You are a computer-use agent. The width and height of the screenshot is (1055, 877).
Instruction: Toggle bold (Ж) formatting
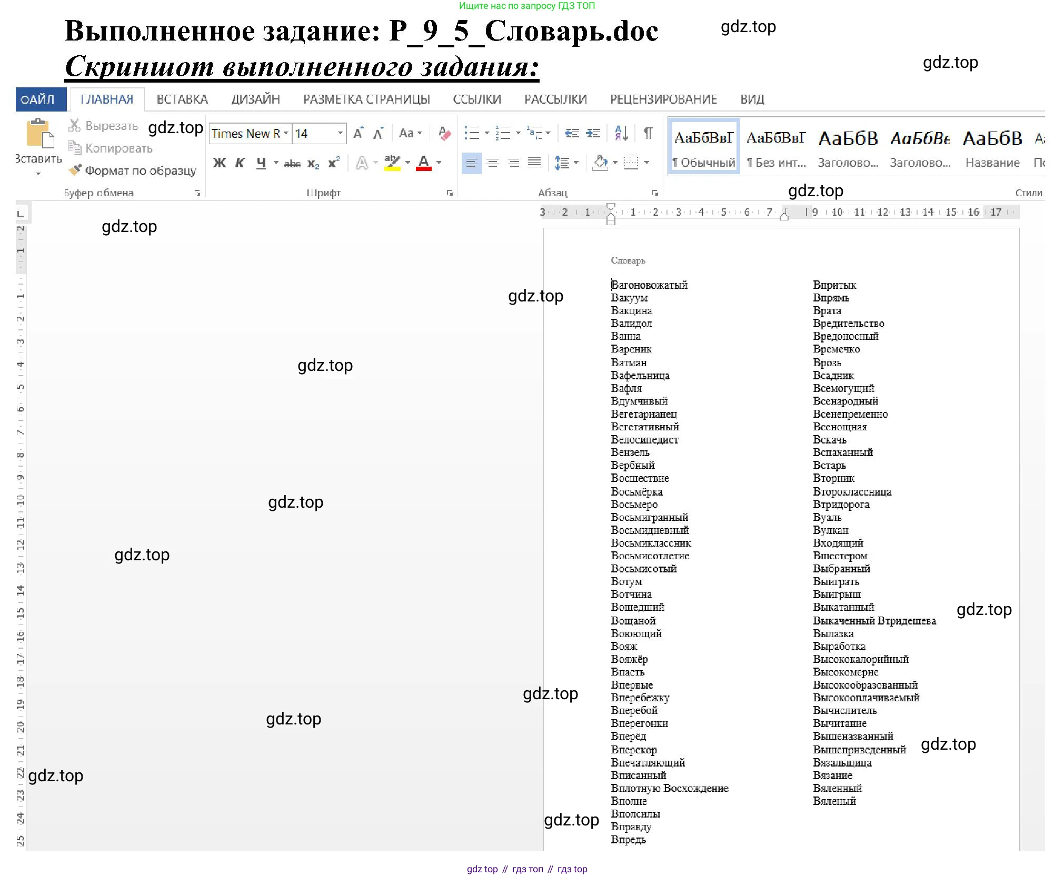[x=220, y=163]
